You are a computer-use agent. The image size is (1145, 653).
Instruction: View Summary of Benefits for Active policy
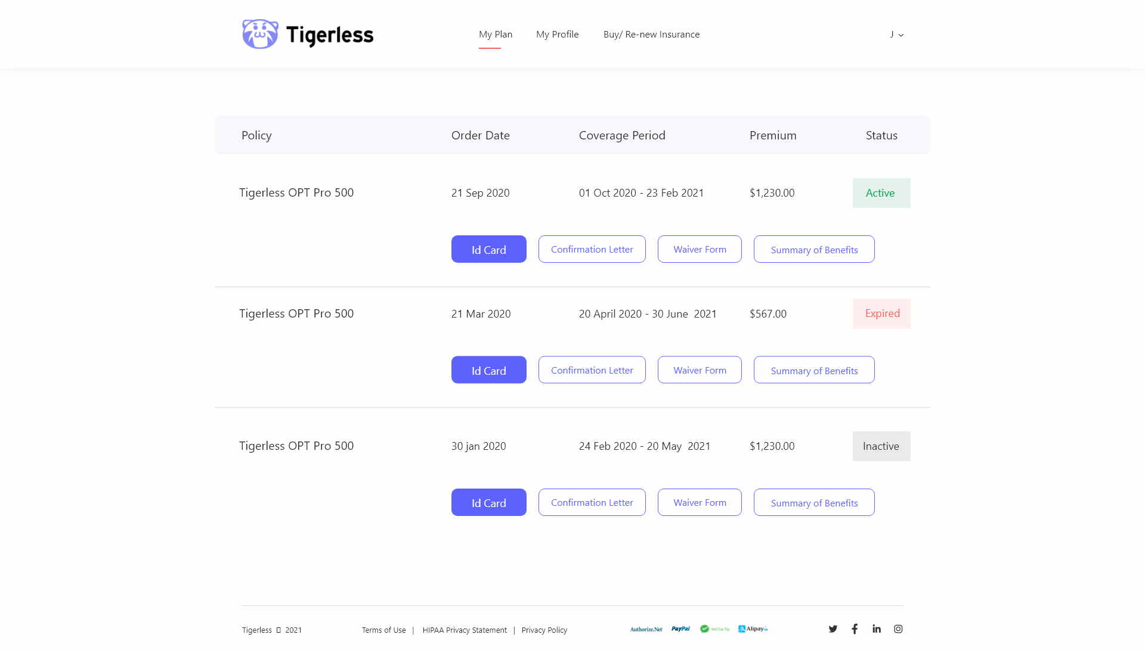813,250
